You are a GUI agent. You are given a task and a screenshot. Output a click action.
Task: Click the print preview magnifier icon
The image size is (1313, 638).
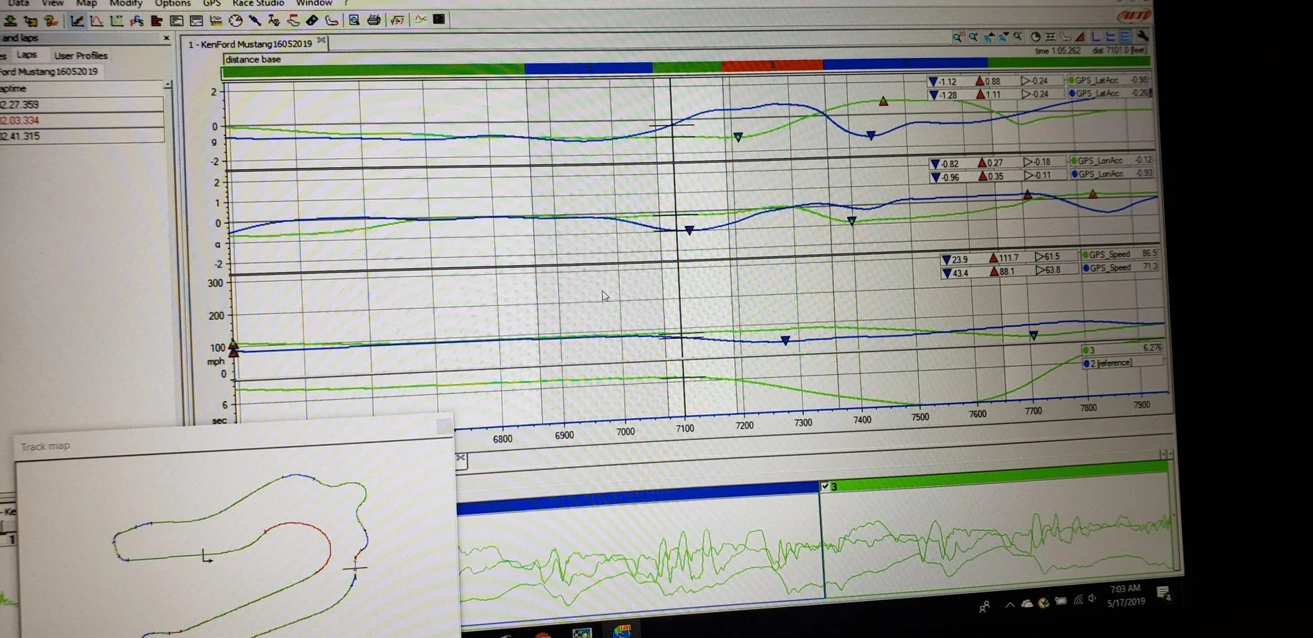point(354,20)
